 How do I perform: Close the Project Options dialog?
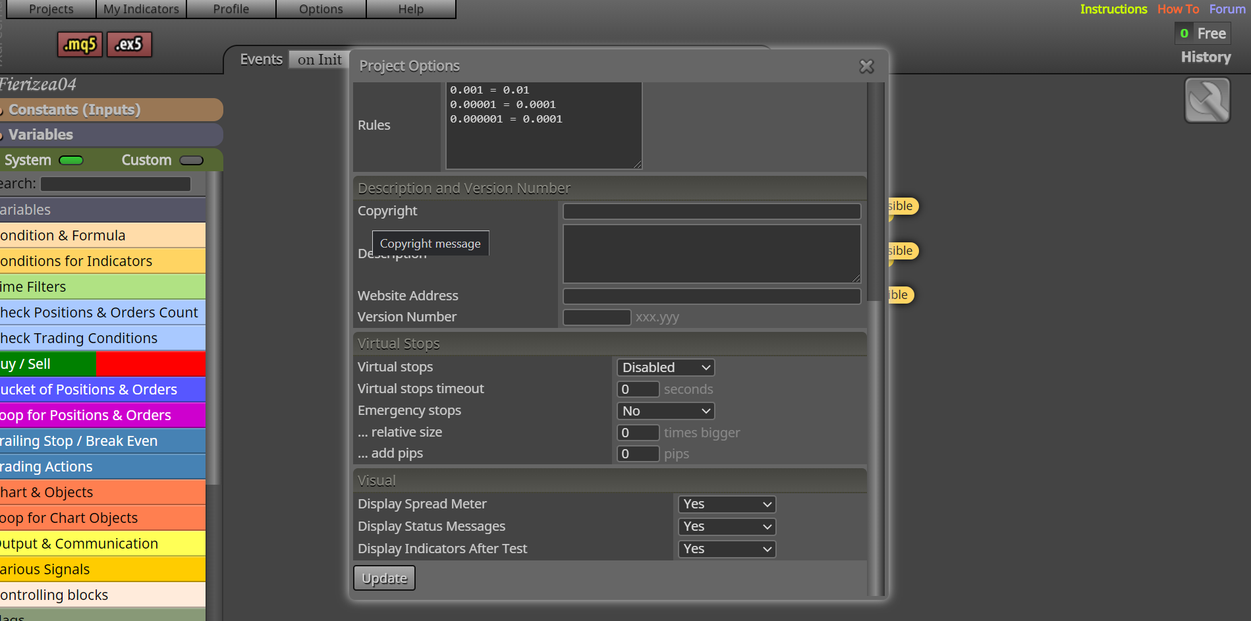(866, 67)
